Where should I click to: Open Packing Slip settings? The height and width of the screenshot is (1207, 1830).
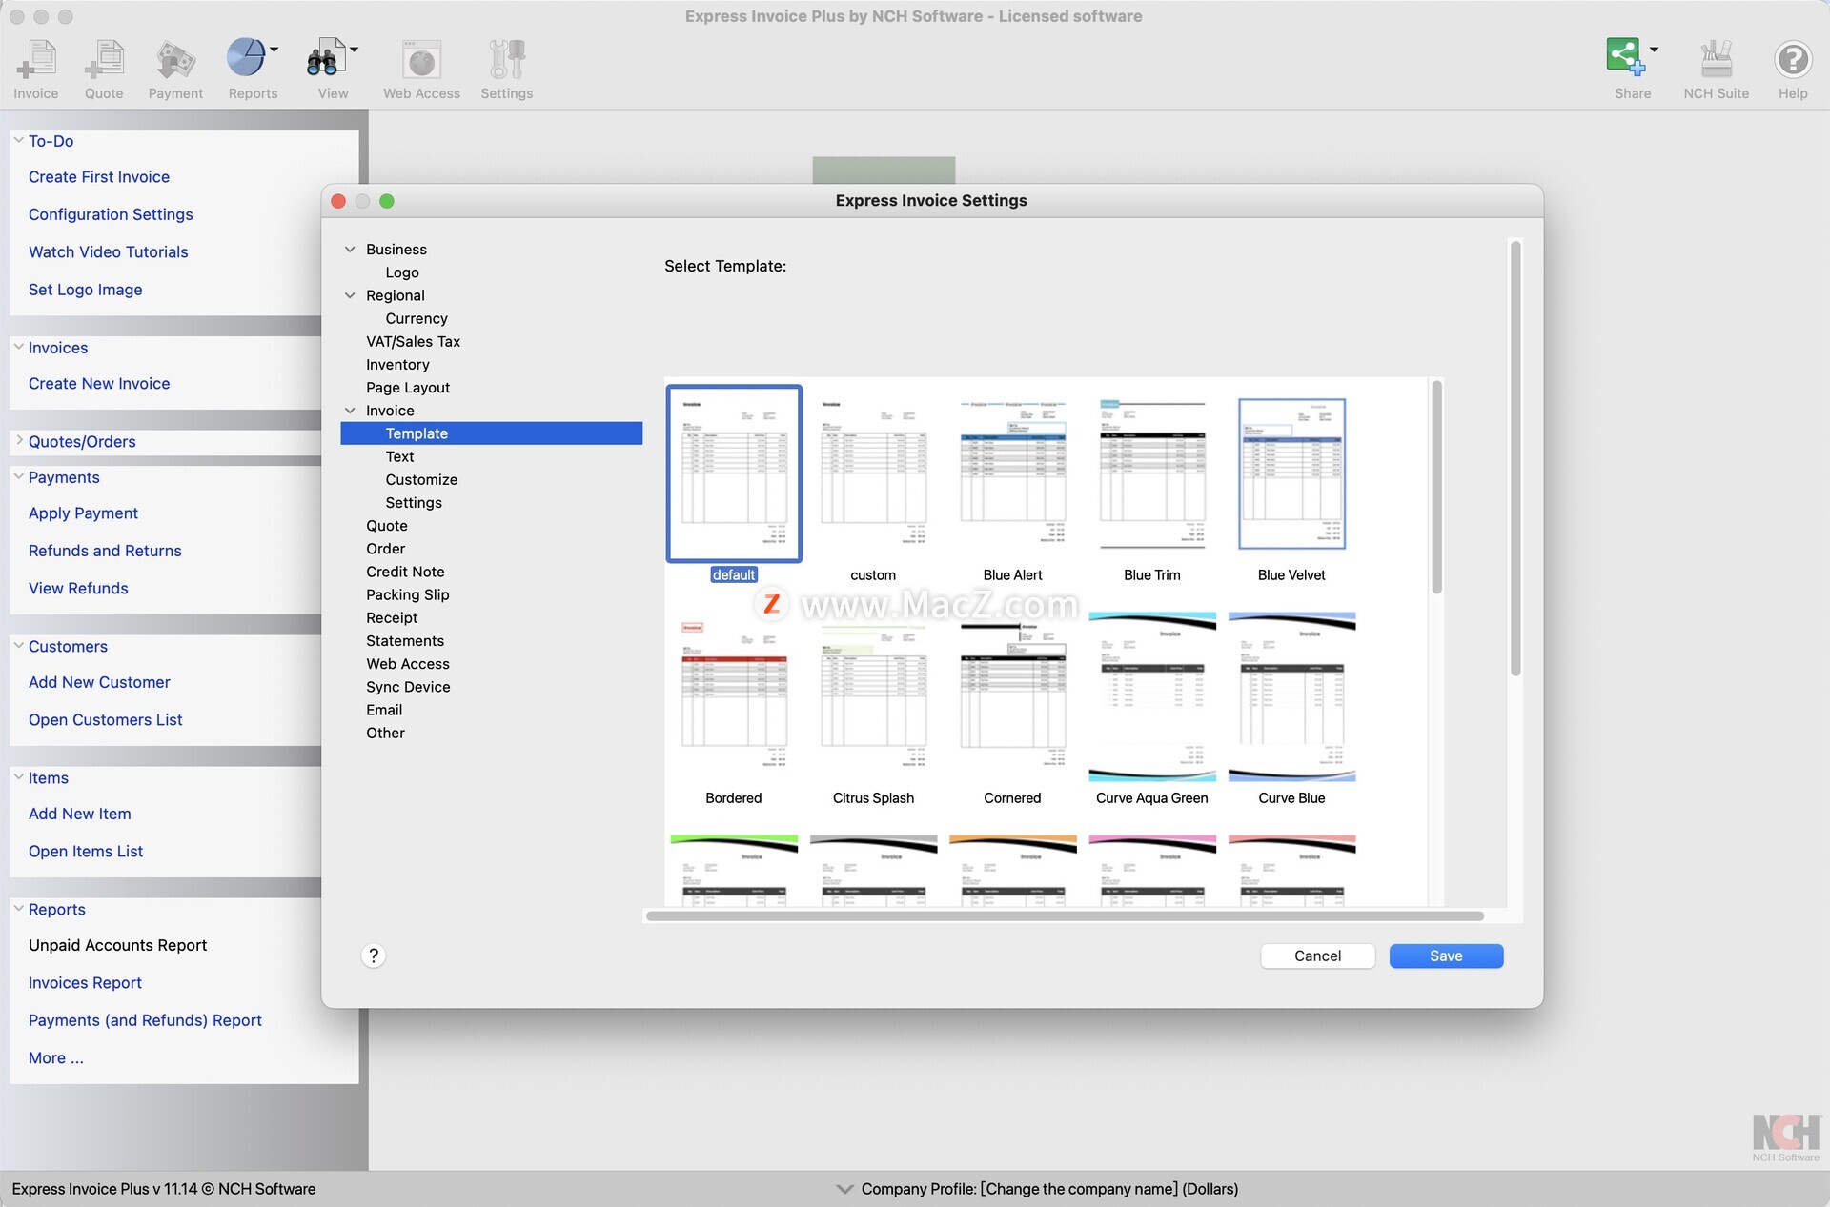point(407,594)
